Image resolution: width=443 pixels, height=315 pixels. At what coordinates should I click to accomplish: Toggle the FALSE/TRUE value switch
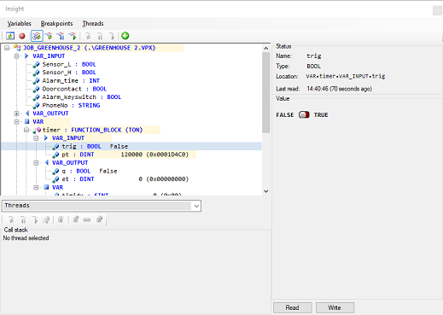(304, 114)
